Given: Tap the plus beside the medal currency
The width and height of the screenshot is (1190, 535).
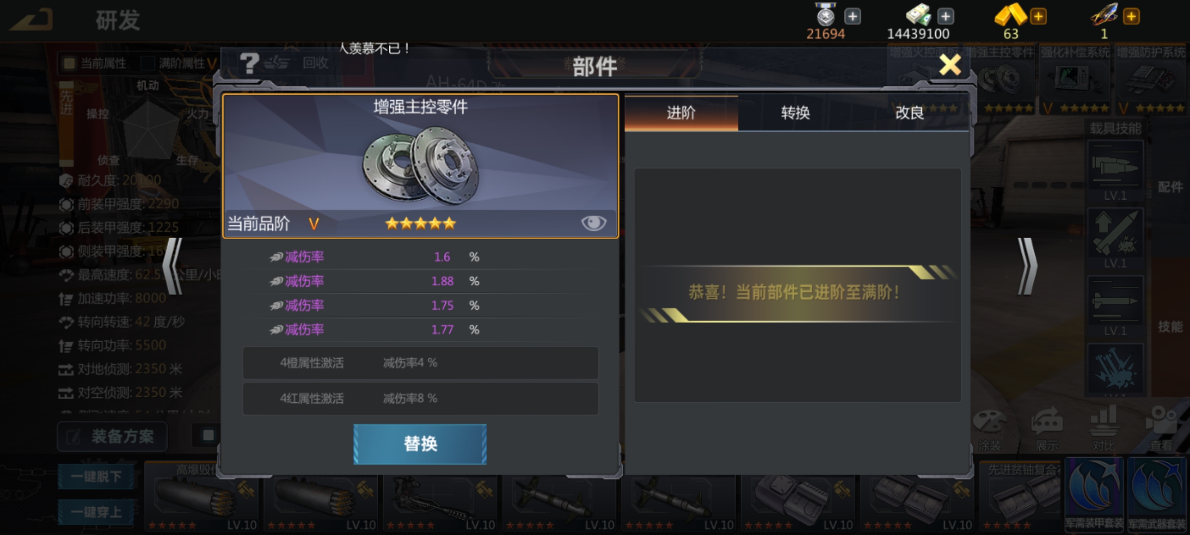Looking at the screenshot, I should click(852, 16).
